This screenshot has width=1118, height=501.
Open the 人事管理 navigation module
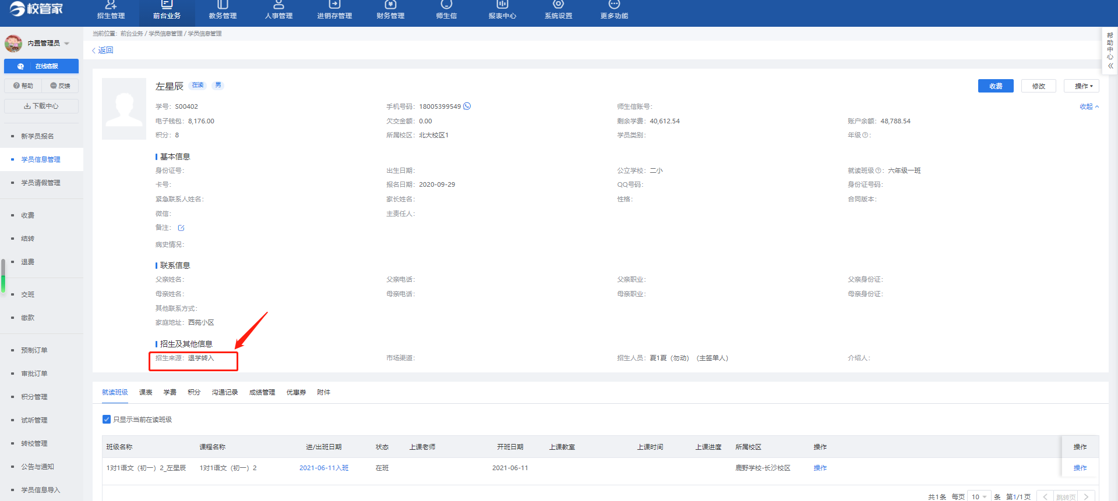(278, 10)
